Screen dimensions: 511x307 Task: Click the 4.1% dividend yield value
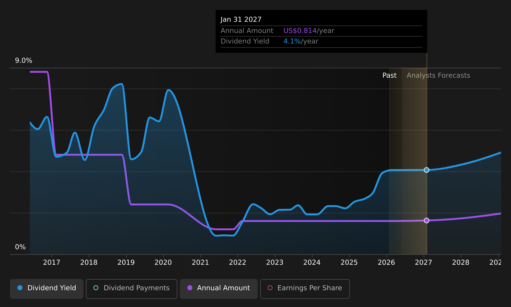click(292, 41)
